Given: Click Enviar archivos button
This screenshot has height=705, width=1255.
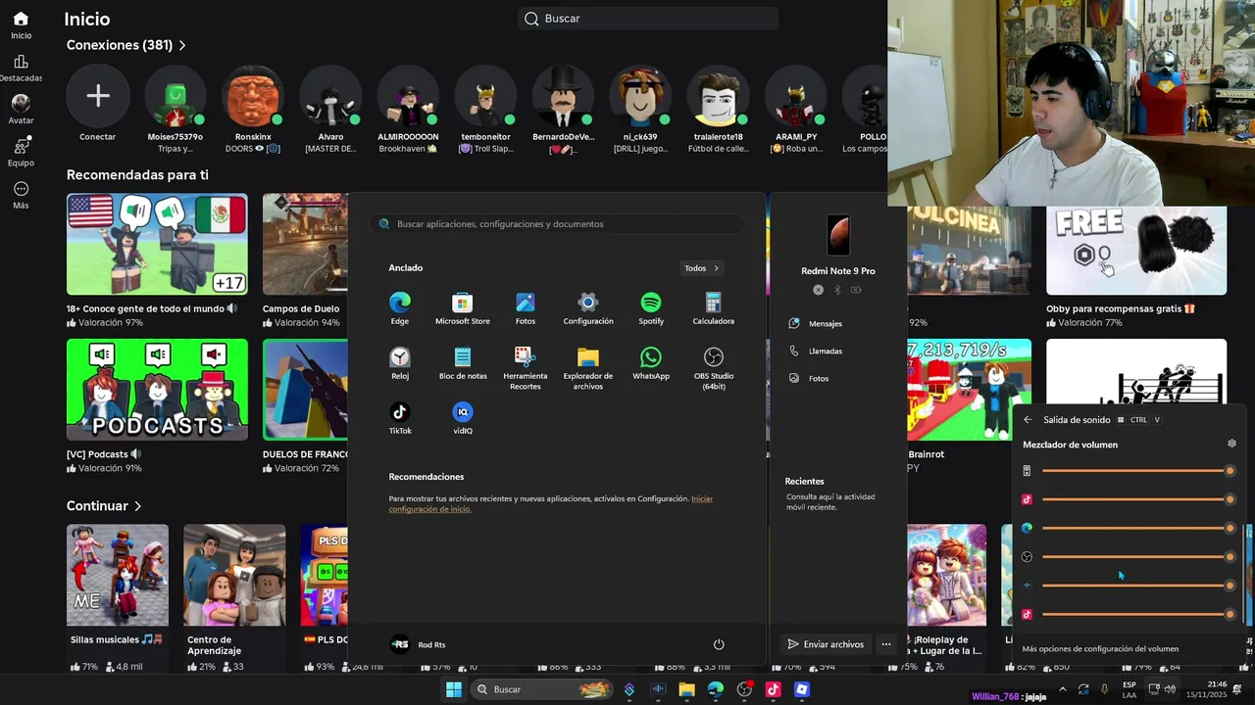Looking at the screenshot, I should 825,644.
